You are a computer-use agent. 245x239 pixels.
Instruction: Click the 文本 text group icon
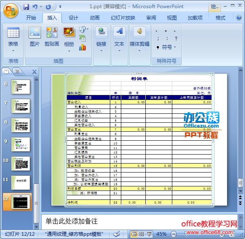click(119, 31)
